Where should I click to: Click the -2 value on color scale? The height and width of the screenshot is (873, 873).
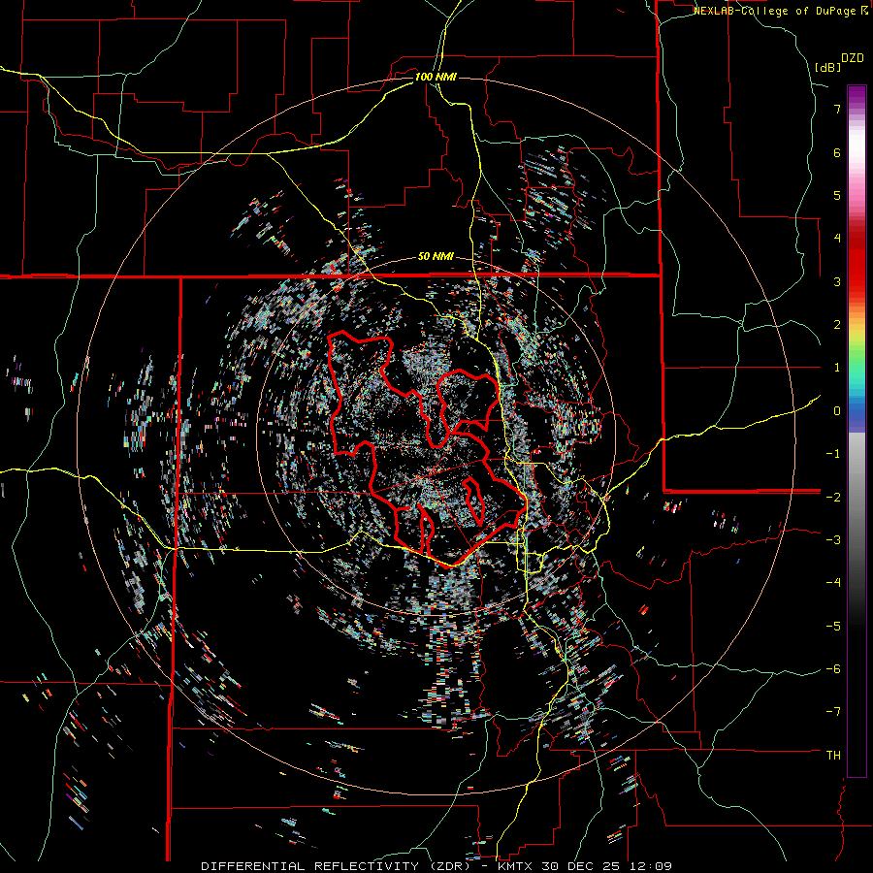pos(833,497)
